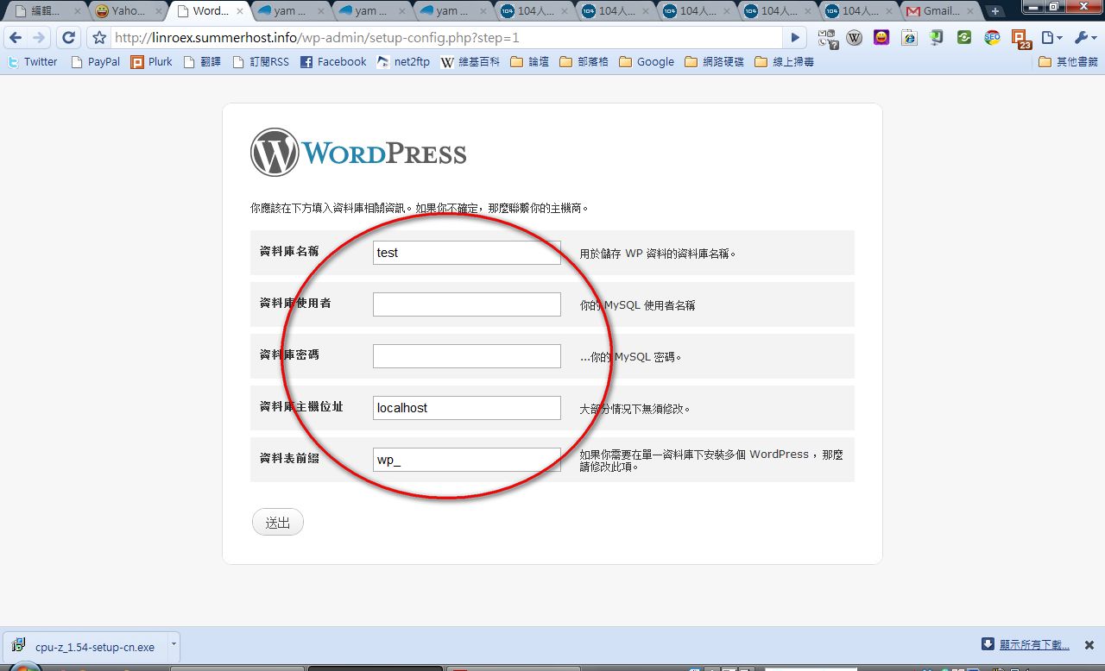Click the round Wikipedia extension icon
Viewport: 1105px width, 671px height.
click(855, 38)
